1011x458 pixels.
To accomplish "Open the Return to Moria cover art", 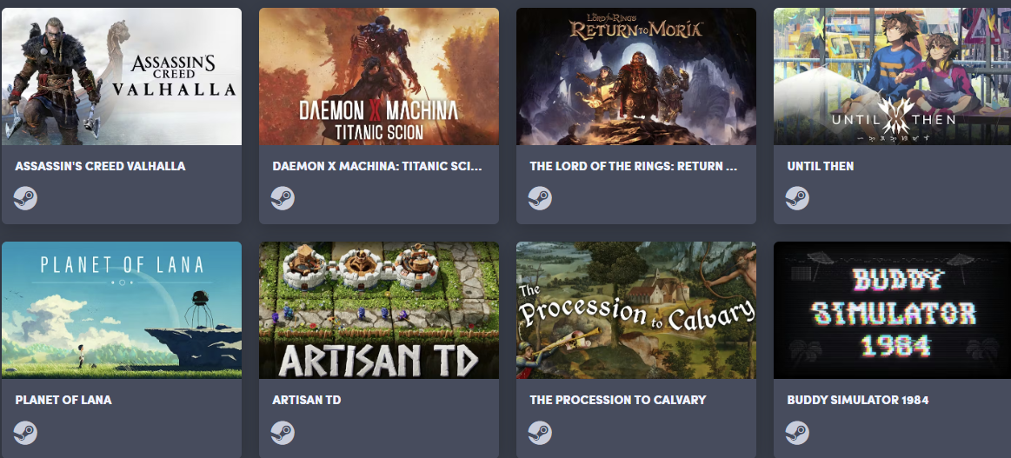I will 636,76.
